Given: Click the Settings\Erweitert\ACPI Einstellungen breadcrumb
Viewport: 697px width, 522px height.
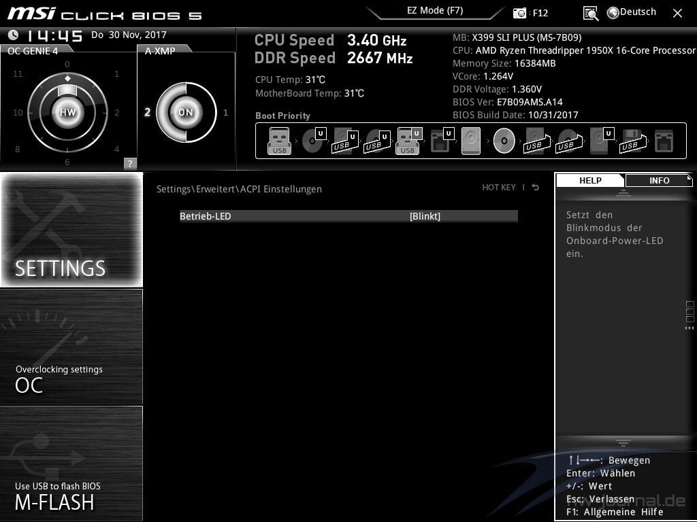Looking at the screenshot, I should pos(239,189).
